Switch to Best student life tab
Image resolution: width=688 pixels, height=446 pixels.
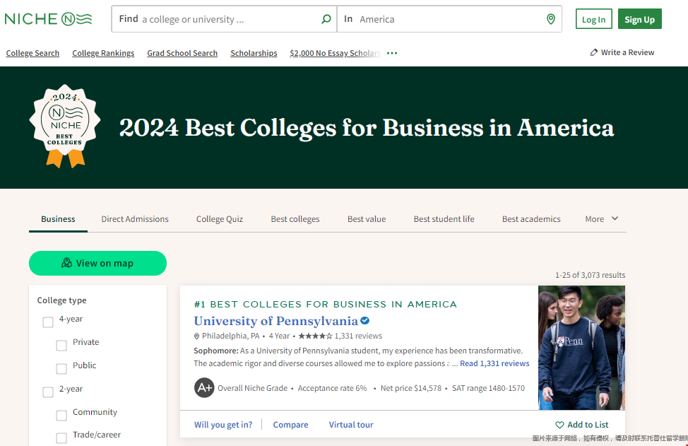pyautogui.click(x=444, y=219)
